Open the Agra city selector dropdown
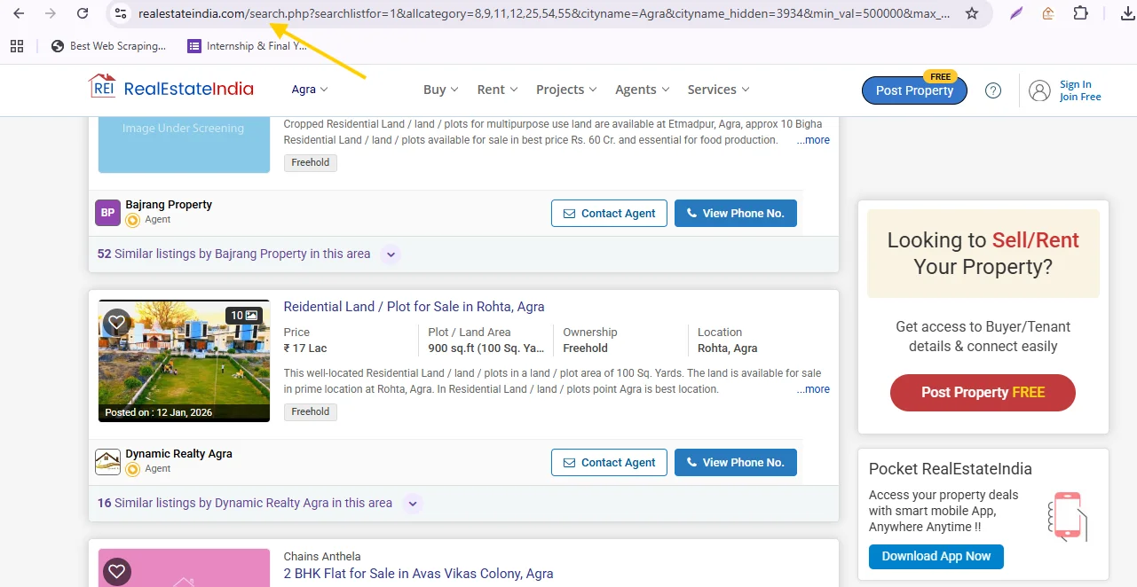Screen dimensions: 1137x587 coord(308,89)
